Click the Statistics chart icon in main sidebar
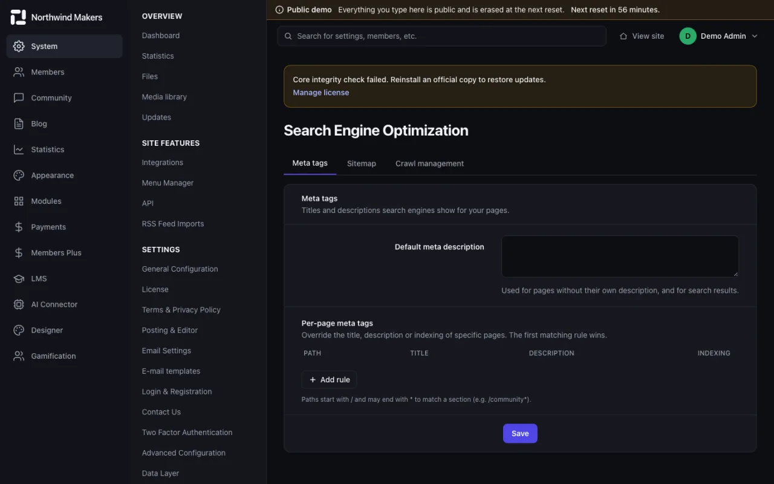 [x=19, y=149]
